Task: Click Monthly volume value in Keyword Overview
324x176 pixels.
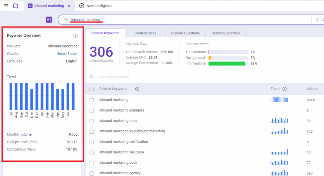Action: pyautogui.click(x=73, y=134)
